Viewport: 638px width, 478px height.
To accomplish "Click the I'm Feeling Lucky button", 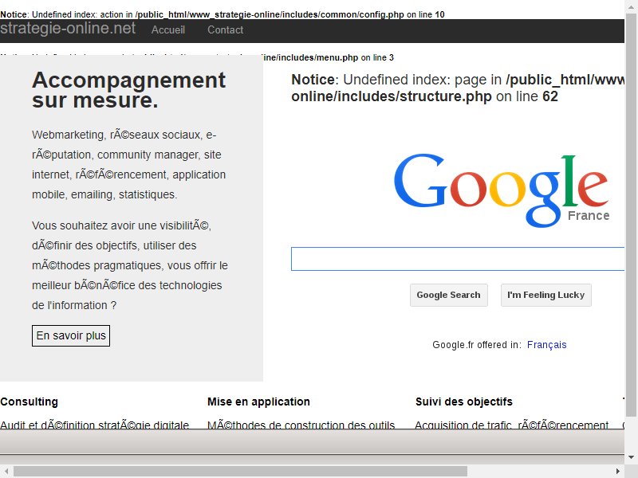I will (x=546, y=295).
